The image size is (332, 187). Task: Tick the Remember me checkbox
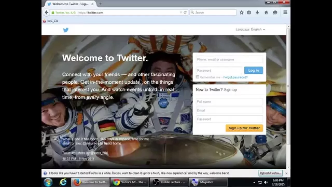click(x=198, y=77)
